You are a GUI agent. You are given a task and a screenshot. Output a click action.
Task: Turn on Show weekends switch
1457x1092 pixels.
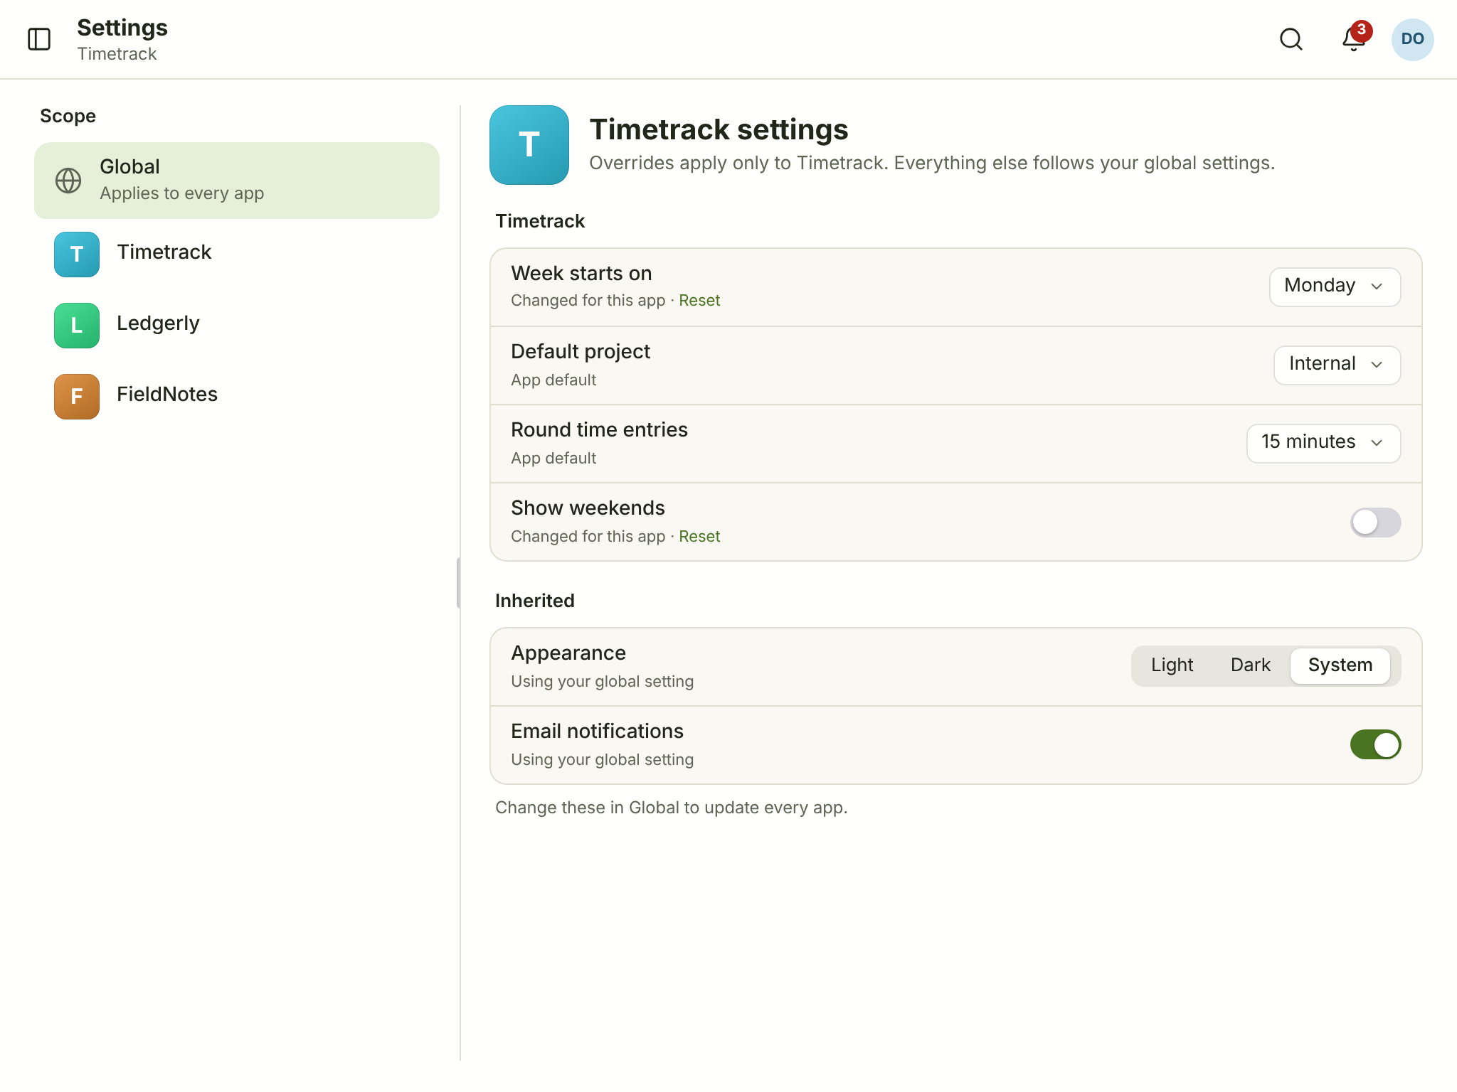coord(1375,522)
